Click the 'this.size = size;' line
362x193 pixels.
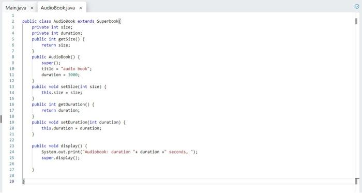click(x=62, y=93)
